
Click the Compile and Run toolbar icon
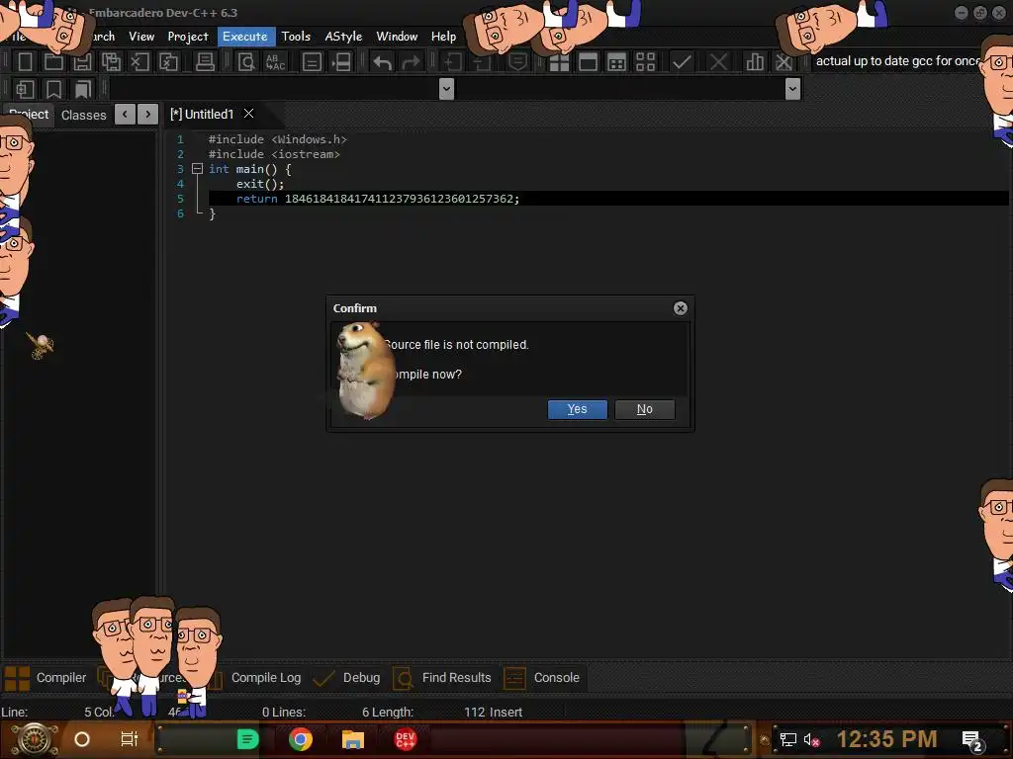(617, 62)
